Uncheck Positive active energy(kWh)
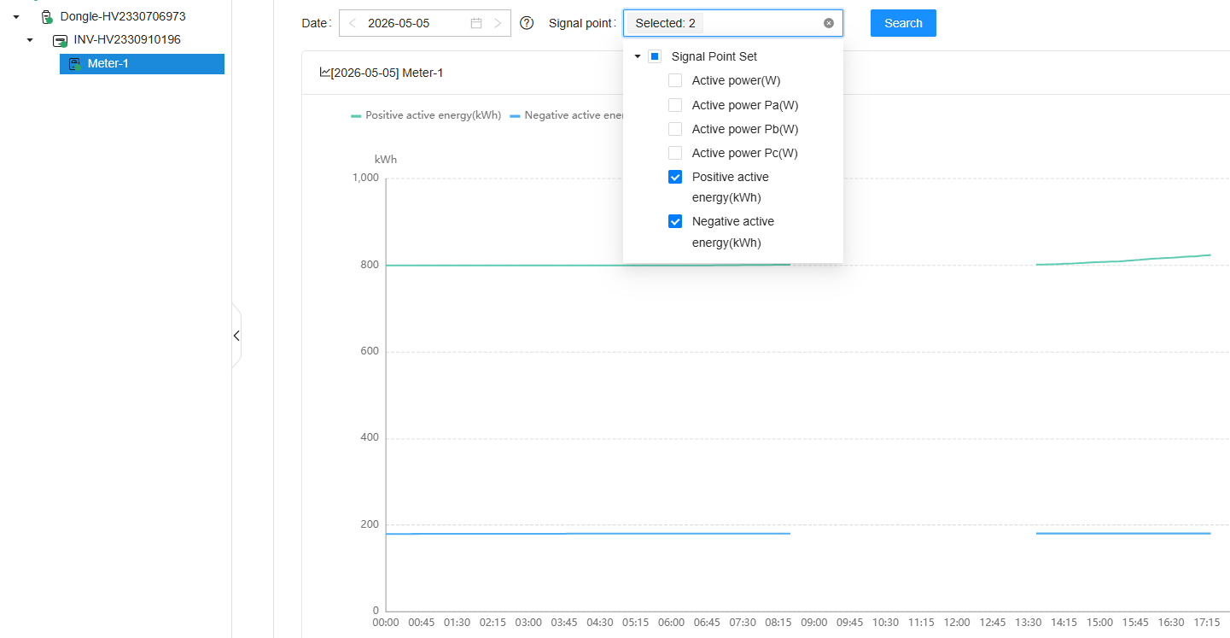The width and height of the screenshot is (1230, 638). pos(675,177)
